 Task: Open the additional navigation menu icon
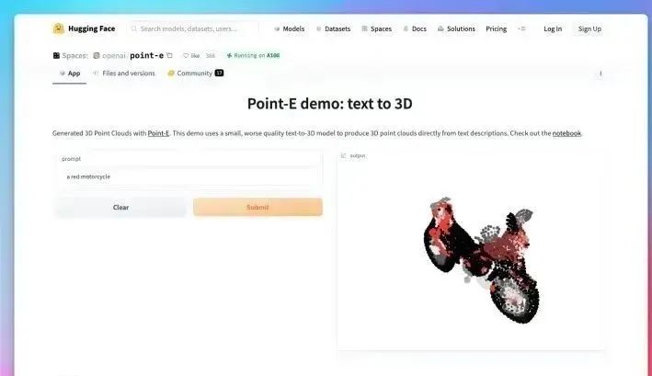(x=521, y=28)
